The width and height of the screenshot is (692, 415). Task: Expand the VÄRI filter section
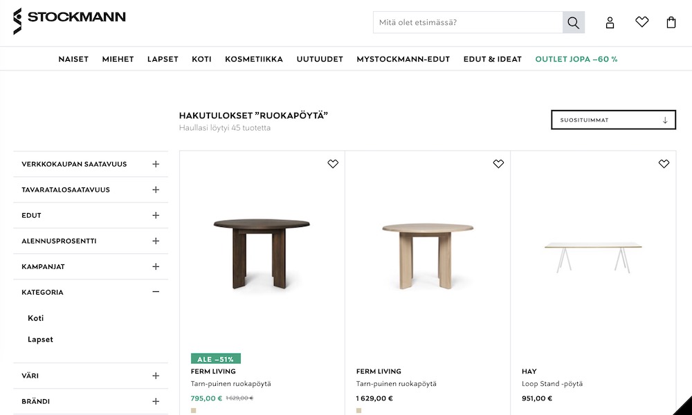click(156, 376)
